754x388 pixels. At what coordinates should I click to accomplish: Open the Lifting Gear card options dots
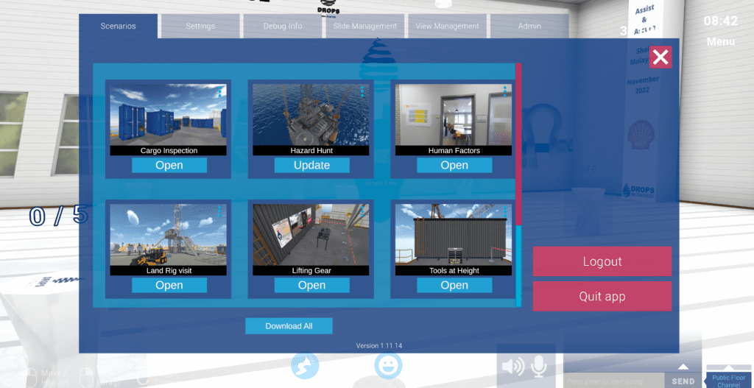[362, 211]
